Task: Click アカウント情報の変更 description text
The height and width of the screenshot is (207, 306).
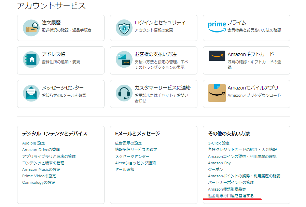Action: (154, 30)
